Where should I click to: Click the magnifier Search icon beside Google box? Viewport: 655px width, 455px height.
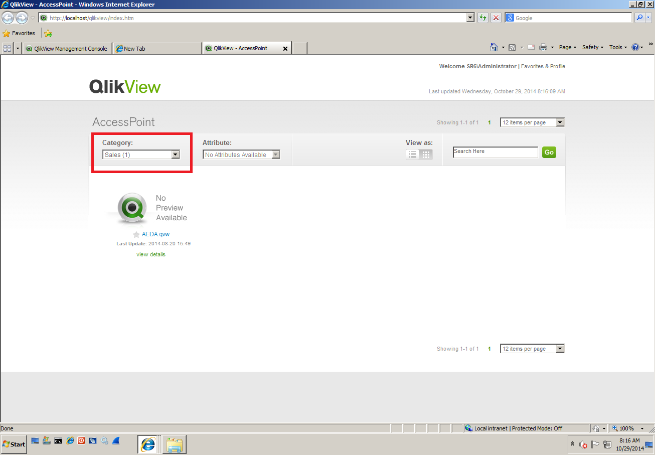pos(639,18)
